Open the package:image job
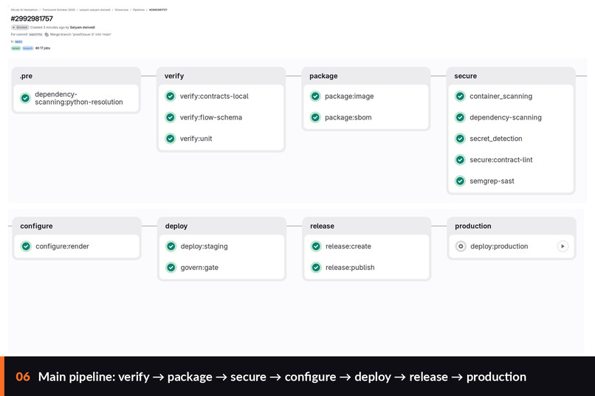595x396 pixels. (x=349, y=97)
